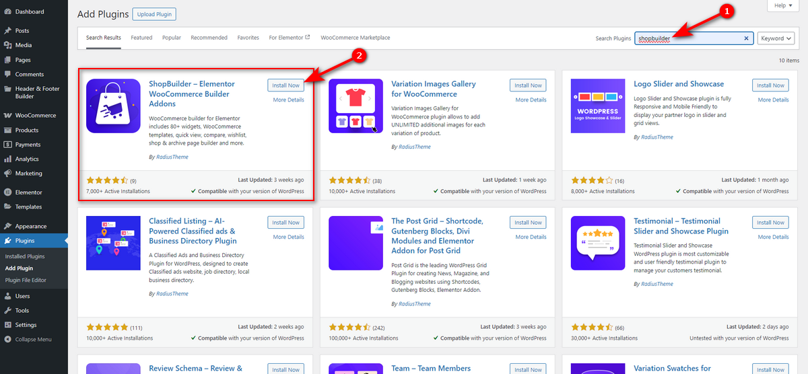Click the Analytics bar chart icon

(x=7, y=159)
